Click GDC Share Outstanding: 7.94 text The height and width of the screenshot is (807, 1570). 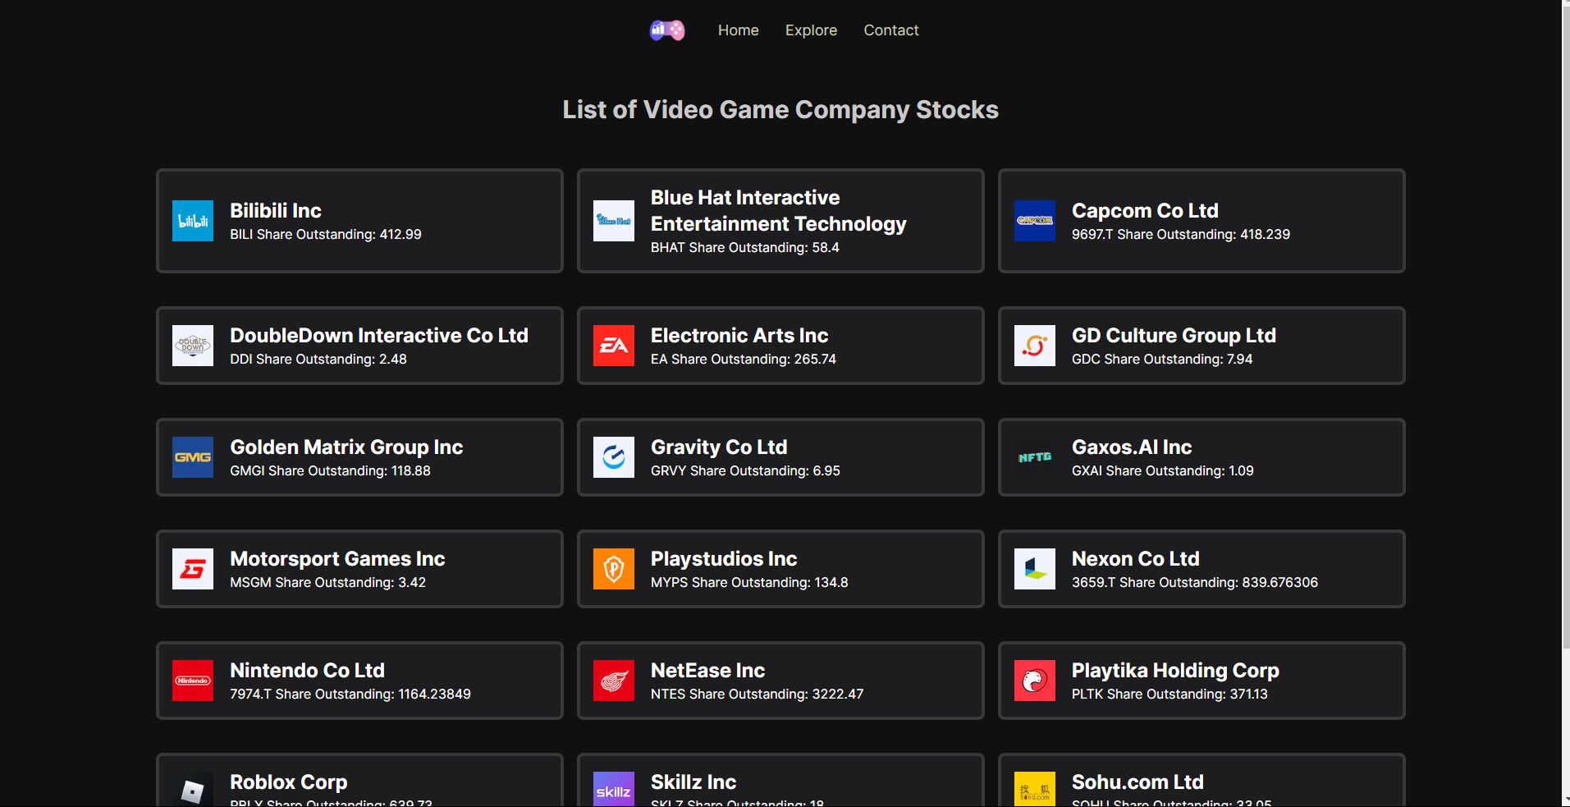pos(1162,360)
